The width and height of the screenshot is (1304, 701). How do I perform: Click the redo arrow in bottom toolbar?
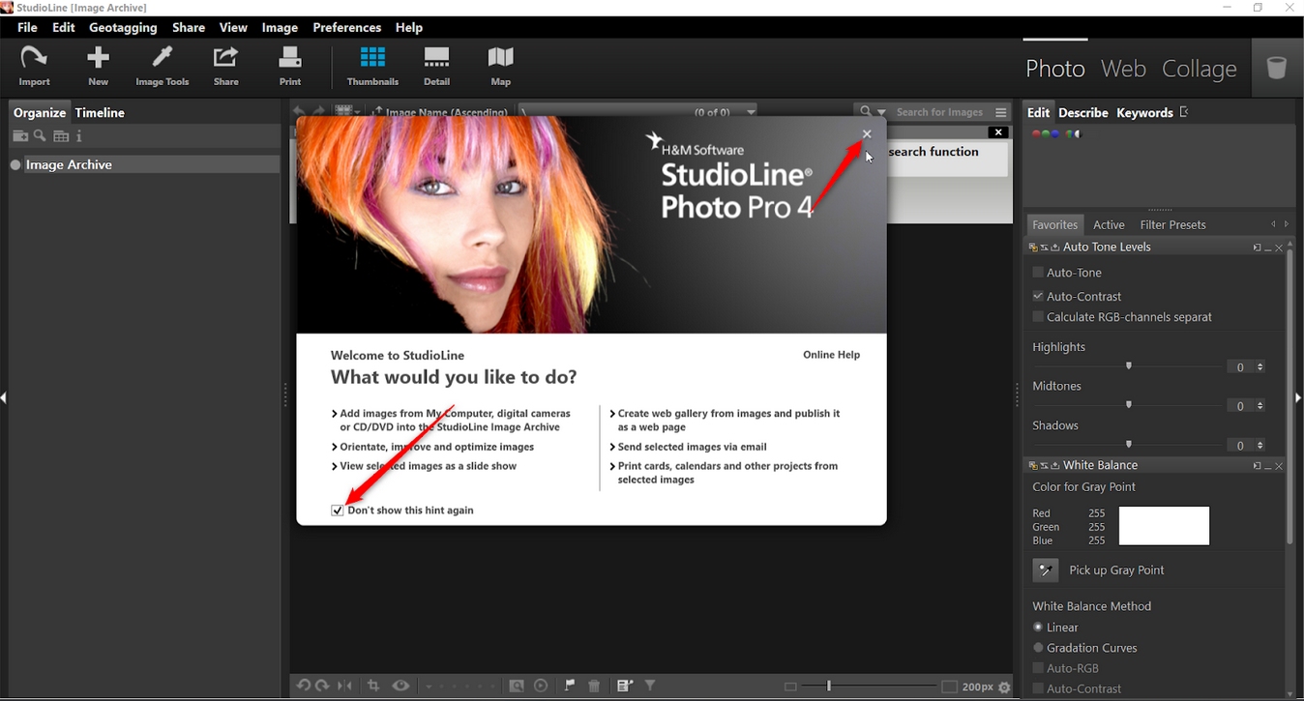(x=323, y=686)
